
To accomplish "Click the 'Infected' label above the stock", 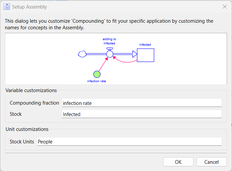I will (x=145, y=45).
